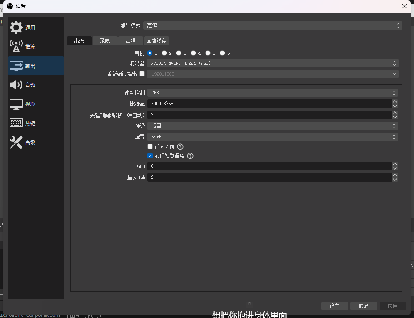Enable the 前向考虑 checkbox
414x318 pixels.
[x=150, y=147]
